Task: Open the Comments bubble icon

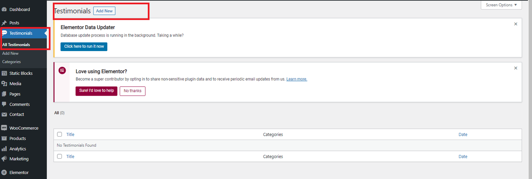Action: (4, 104)
